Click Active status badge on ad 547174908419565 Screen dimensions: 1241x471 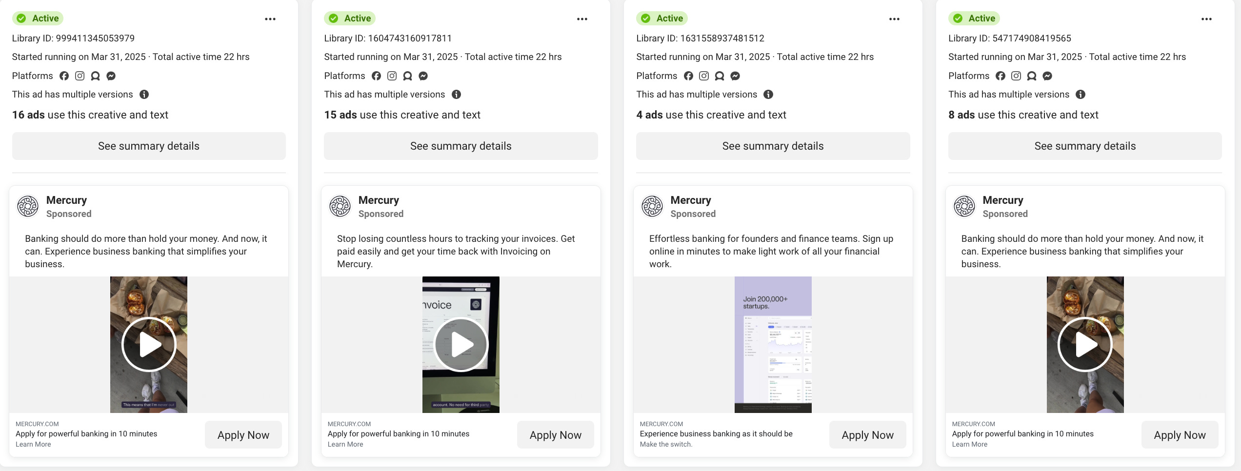[x=974, y=18]
